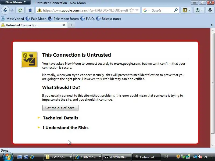Click the magnifying glass search icon
The width and height of the screenshot is (215, 161).
pyautogui.click(x=176, y=10)
